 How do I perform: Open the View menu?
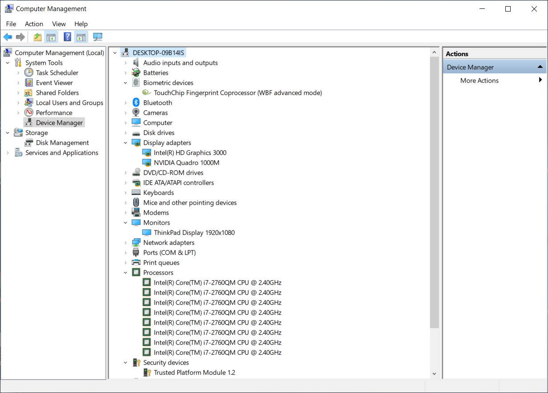59,24
